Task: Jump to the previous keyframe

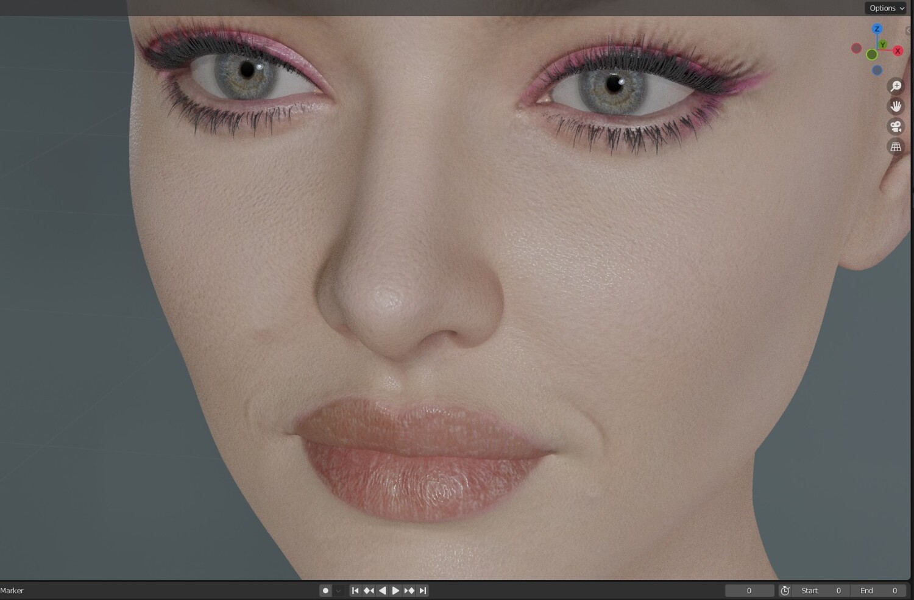Action: tap(369, 590)
